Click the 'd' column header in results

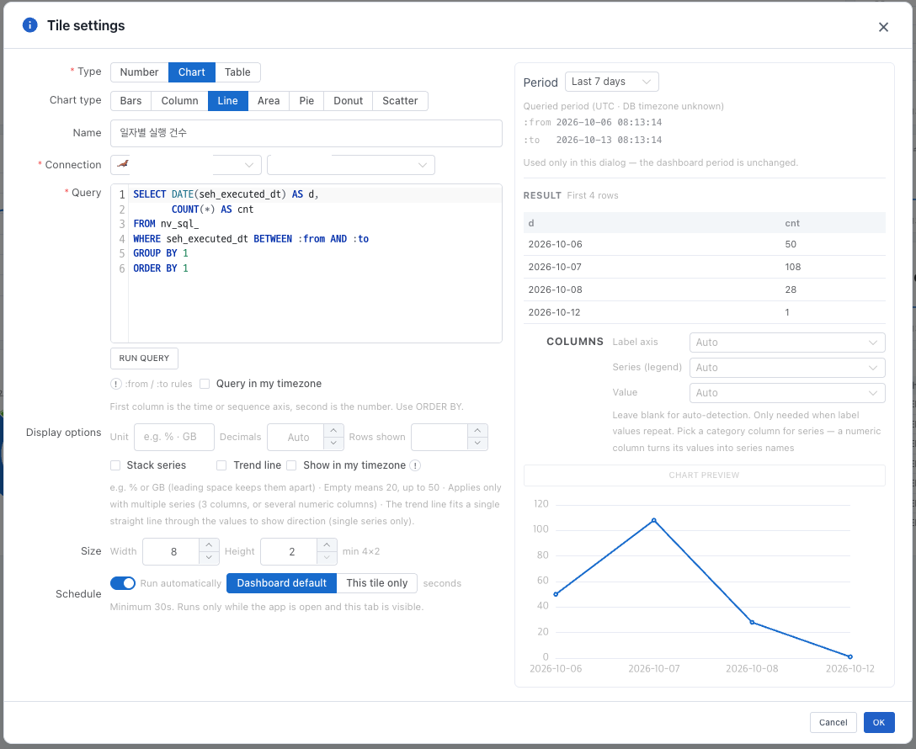[x=531, y=223]
